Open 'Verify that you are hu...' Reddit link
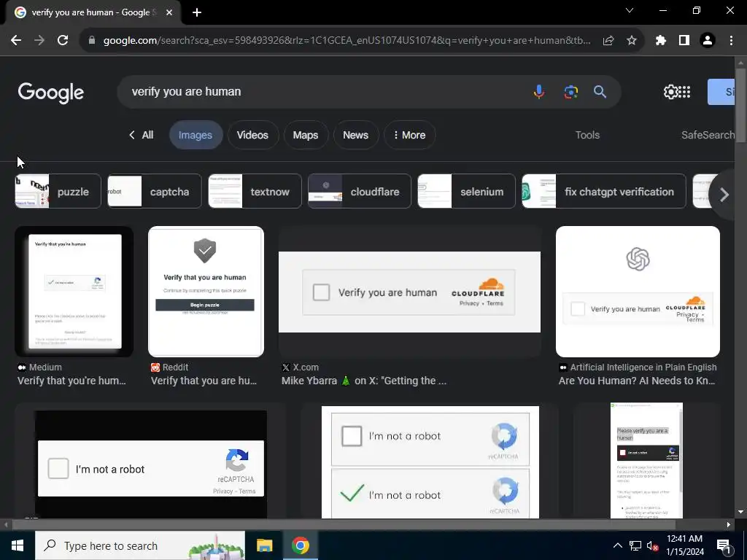 pos(204,381)
